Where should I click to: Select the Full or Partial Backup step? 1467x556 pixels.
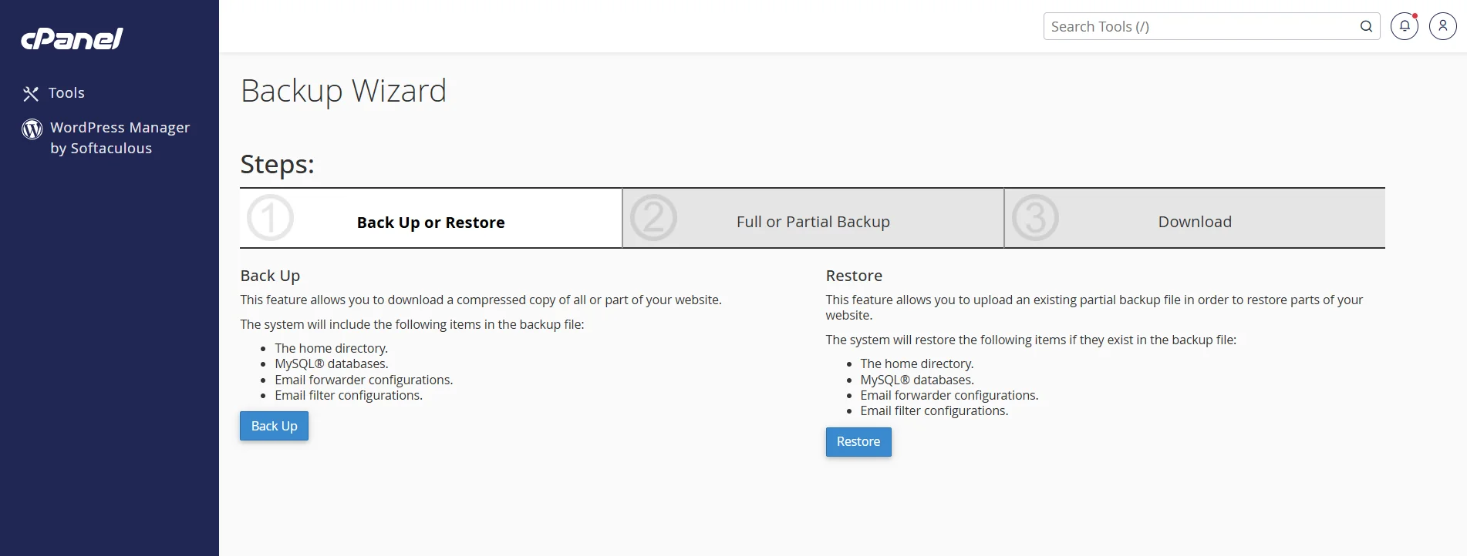(x=813, y=219)
